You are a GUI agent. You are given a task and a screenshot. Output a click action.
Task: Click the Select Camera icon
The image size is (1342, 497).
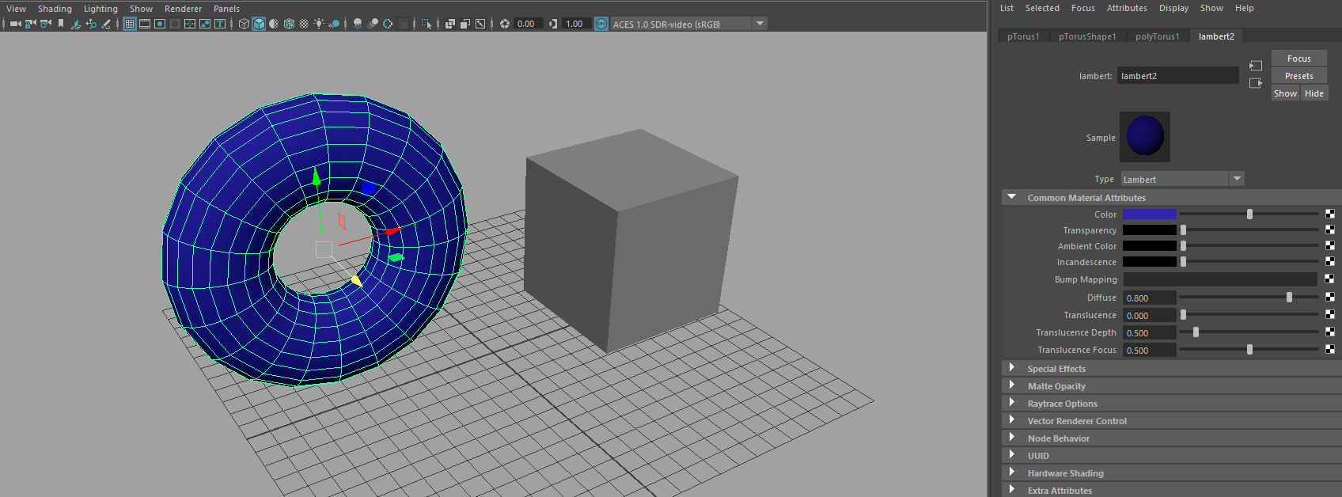click(16, 24)
